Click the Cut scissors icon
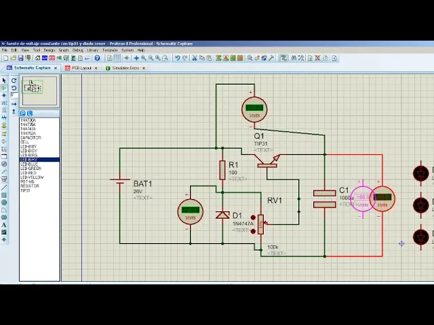The image size is (434, 325). pos(195,58)
